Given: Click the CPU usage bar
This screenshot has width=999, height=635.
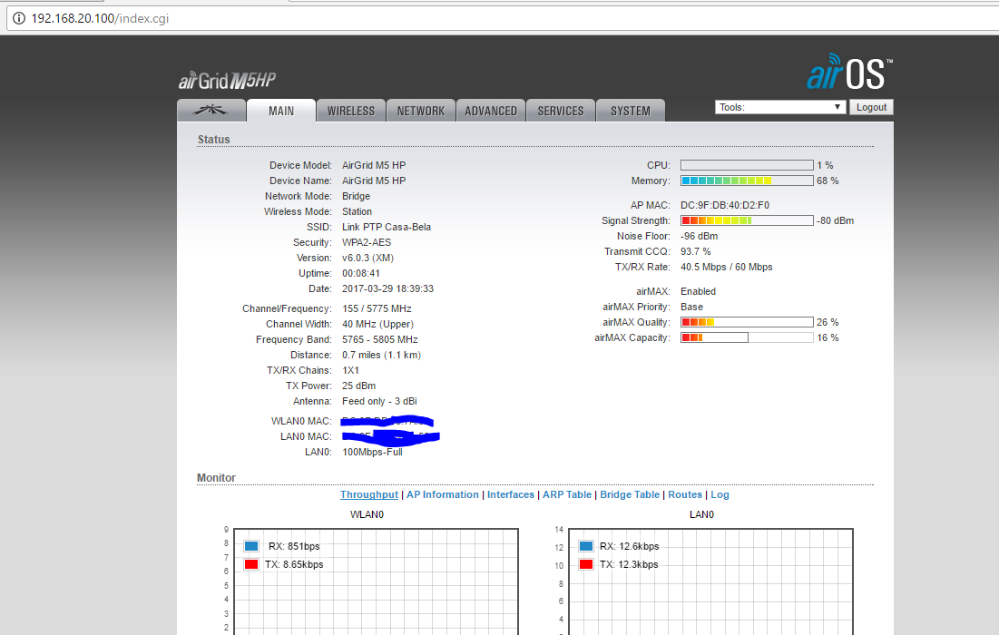Looking at the screenshot, I should tap(747, 165).
